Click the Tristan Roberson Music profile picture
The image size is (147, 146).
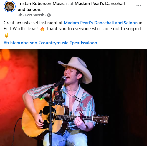pyautogui.click(x=10, y=6)
